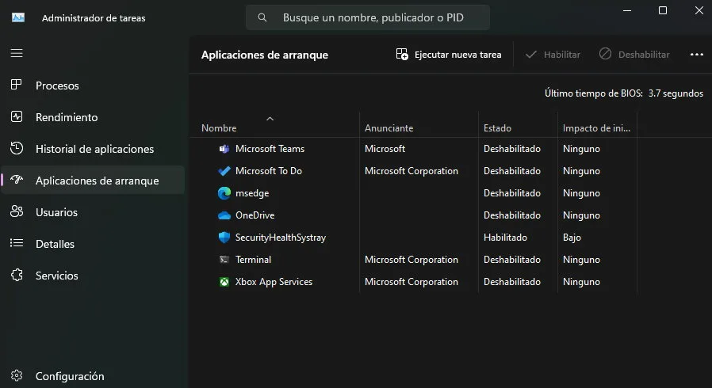This screenshot has height=388, width=712.
Task: Select the OneDrive row name
Action: tap(255, 215)
